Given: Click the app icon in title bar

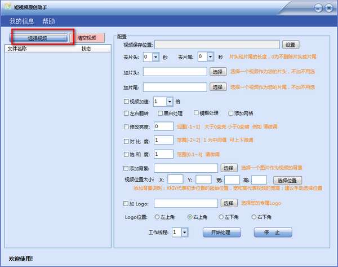Looking at the screenshot, I should click(8, 6).
